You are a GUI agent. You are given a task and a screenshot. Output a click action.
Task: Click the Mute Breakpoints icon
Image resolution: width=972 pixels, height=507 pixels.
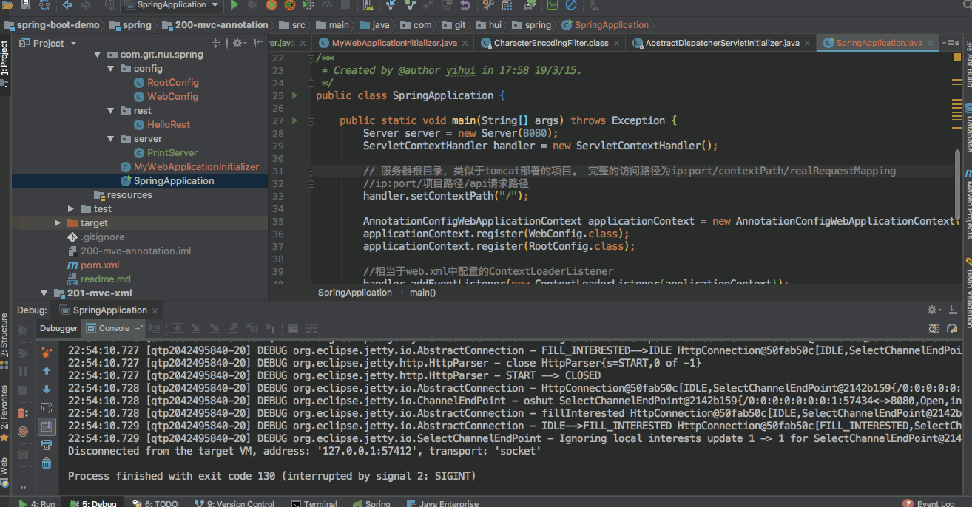(x=23, y=430)
